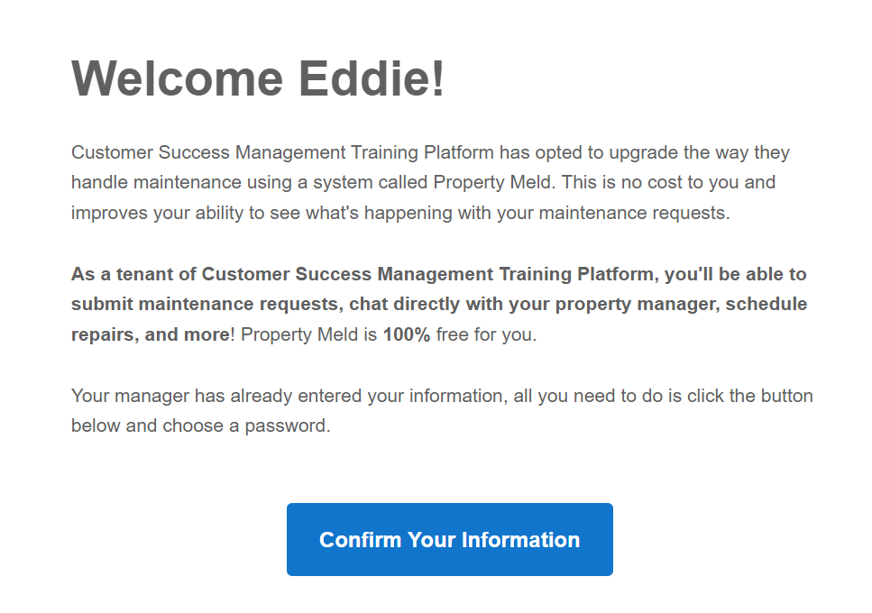The height and width of the screenshot is (613, 872).
Task: Click the word schedule in bold paragraph
Action: tap(766, 304)
